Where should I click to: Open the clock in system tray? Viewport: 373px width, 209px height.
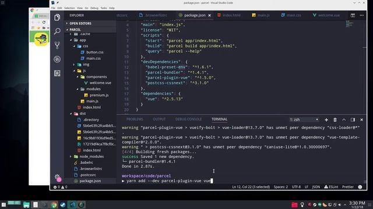(x=357, y=205)
